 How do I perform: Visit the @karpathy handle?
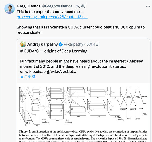(74, 44)
